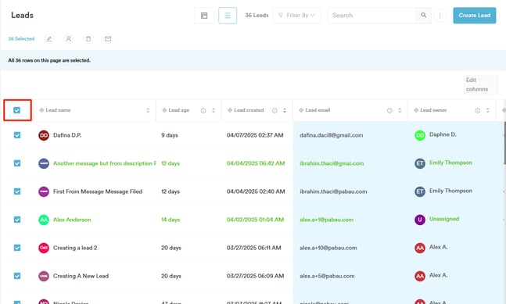
Task: Click the First From Message avatar
Action: click(x=44, y=191)
